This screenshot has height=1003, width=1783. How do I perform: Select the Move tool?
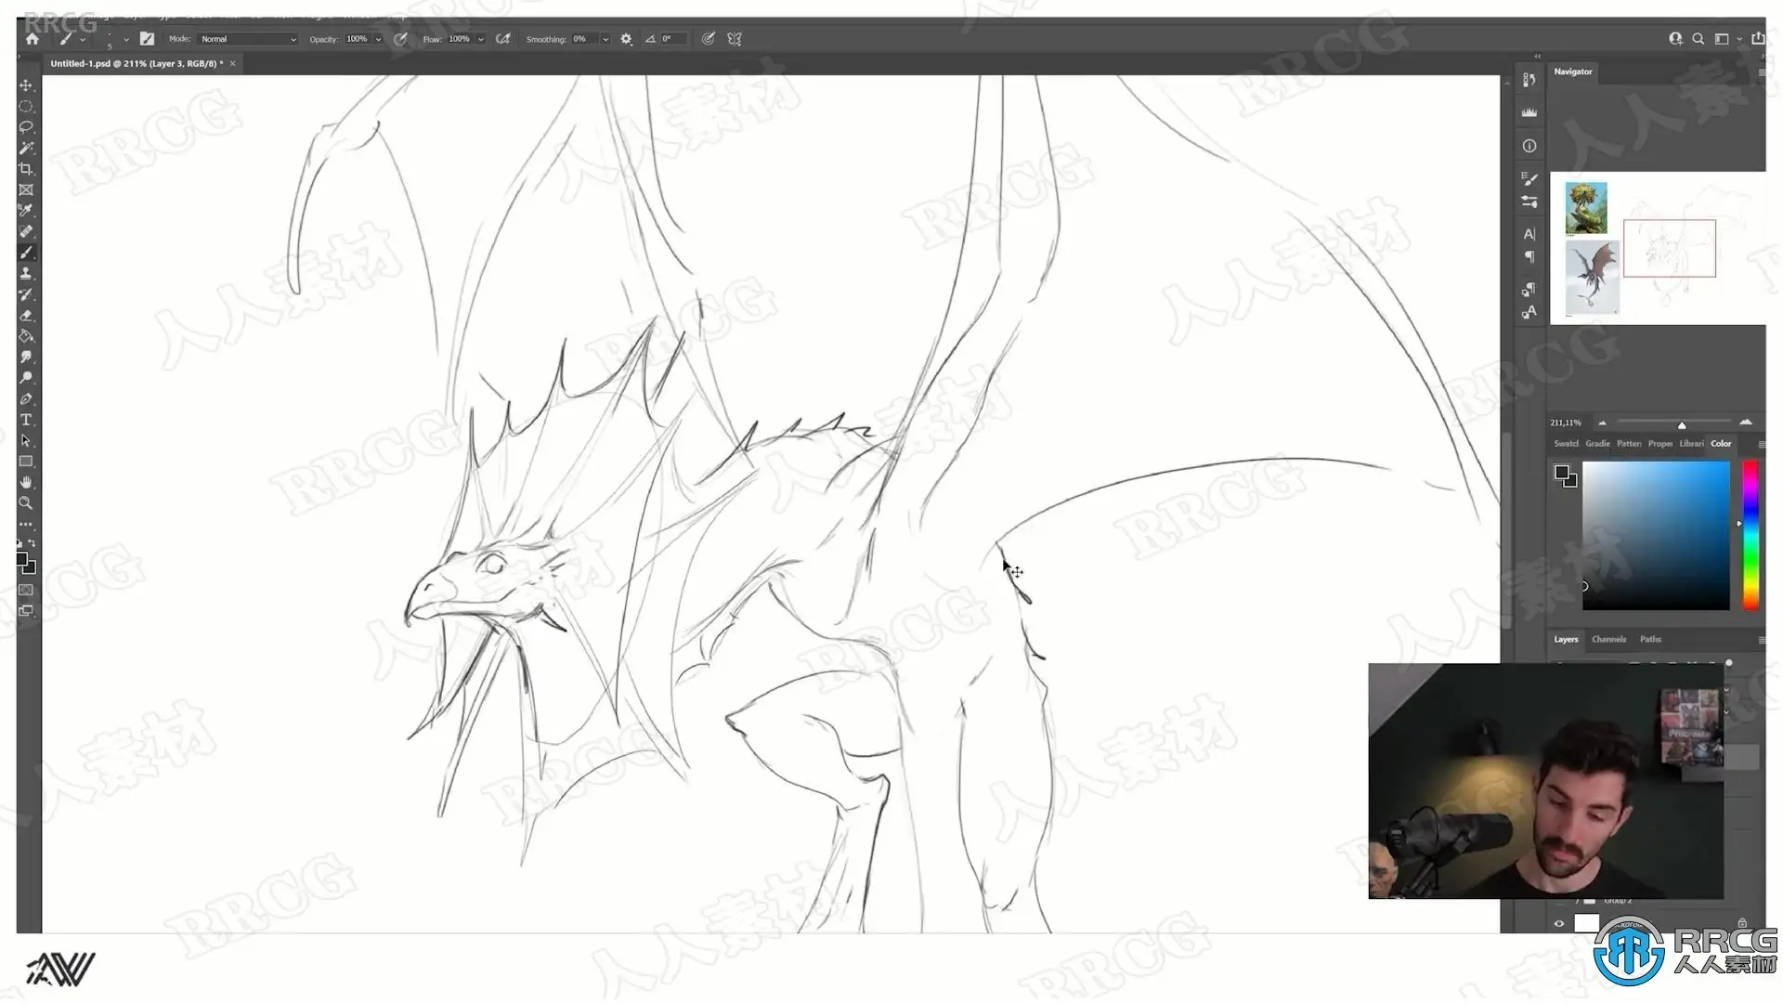pos(26,85)
